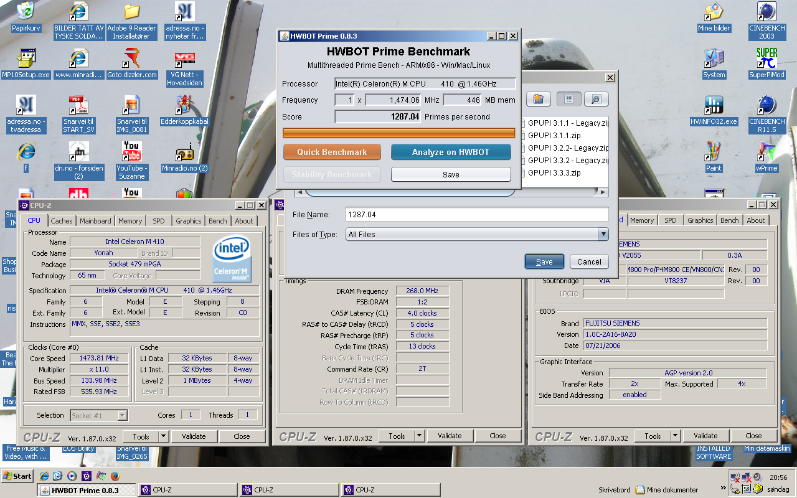Open MP10Setup.exe desktop icon
This screenshot has width=797, height=498.
26,64
